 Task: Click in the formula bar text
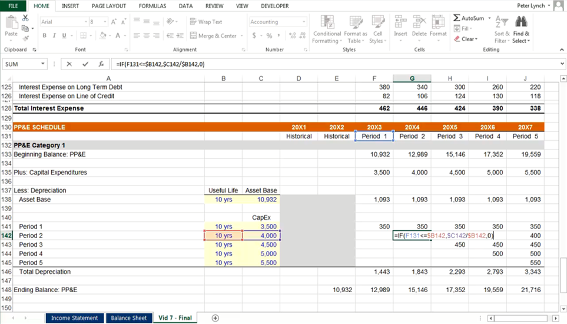(161, 64)
